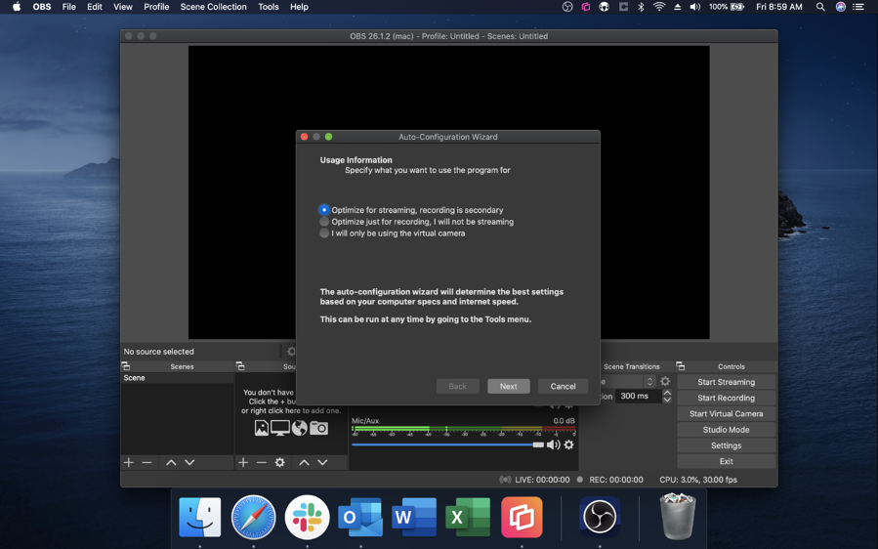878x549 pixels.
Task: Click the image source icon in Sources
Action: (262, 429)
